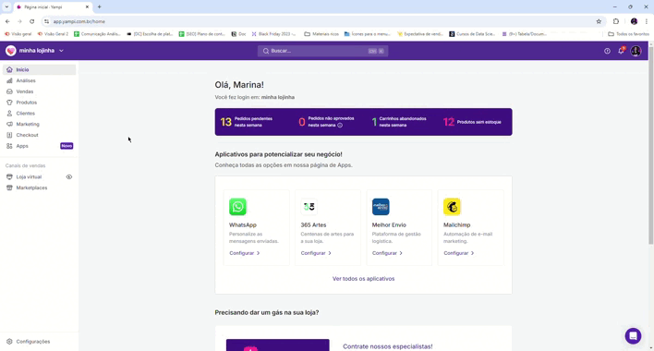Click the Clientes person icon
Image resolution: width=654 pixels, height=351 pixels.
tap(9, 113)
